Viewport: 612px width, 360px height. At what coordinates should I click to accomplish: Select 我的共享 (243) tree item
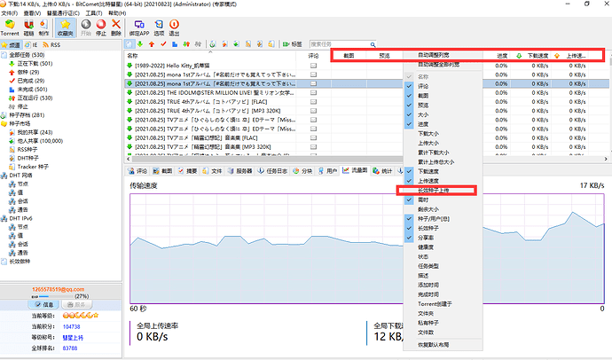point(35,132)
